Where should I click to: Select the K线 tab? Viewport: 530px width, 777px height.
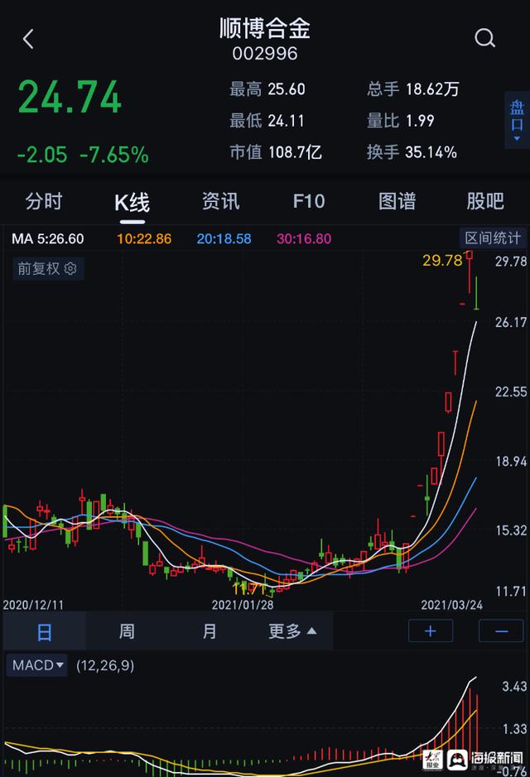point(132,201)
